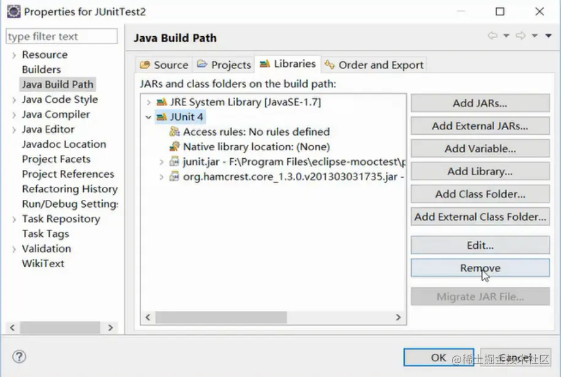
Task: Confirm with the OK button
Action: pos(439,357)
